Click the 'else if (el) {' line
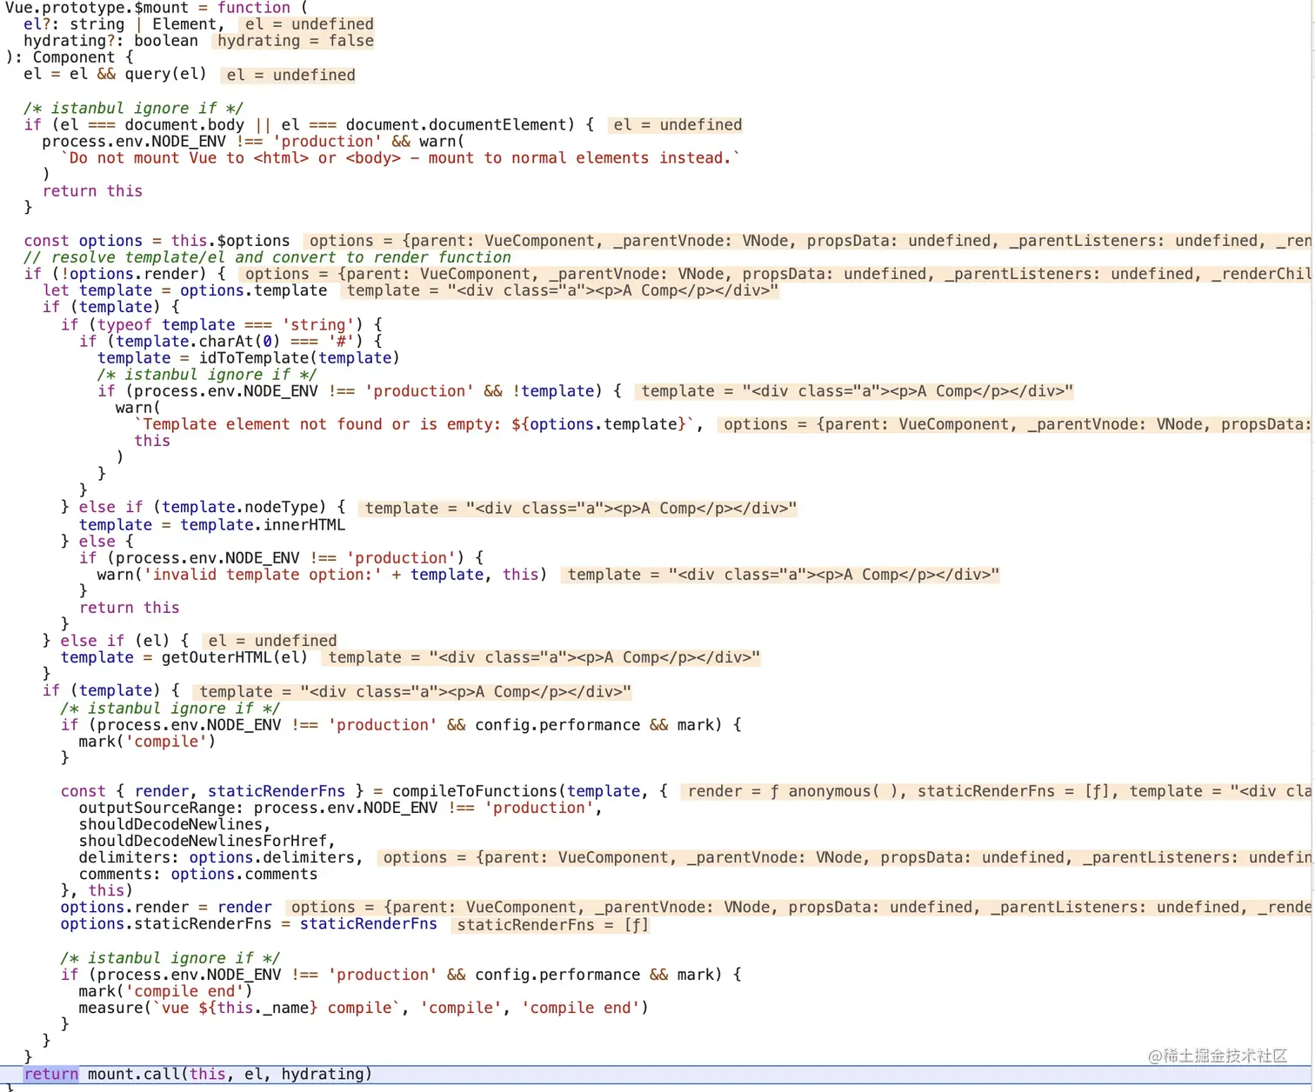The image size is (1315, 1092). click(116, 641)
